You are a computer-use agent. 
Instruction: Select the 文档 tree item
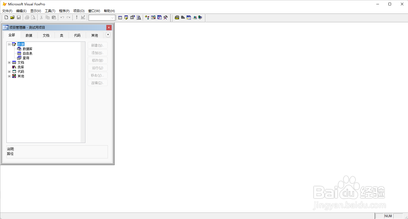tap(21, 62)
